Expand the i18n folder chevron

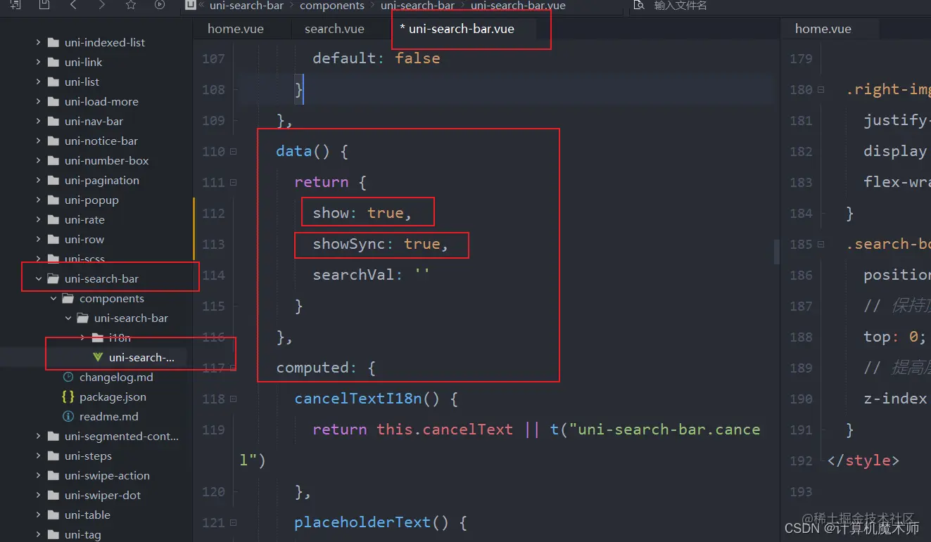(x=83, y=337)
